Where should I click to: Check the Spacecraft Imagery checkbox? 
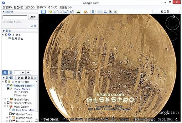tap(8, 102)
